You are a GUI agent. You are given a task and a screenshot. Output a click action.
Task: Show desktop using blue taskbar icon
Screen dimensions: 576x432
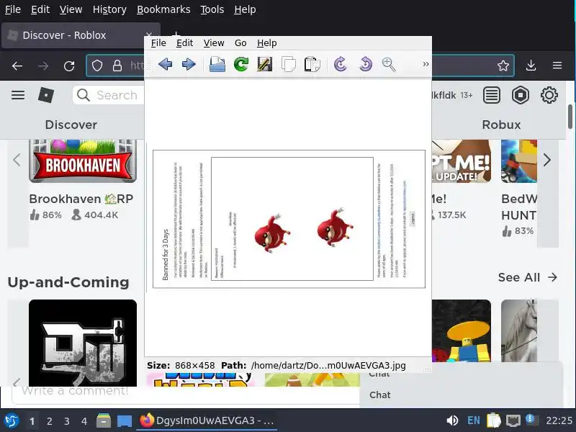[124, 421]
